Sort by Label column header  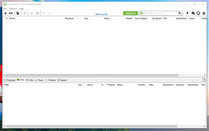[x=194, y=19]
